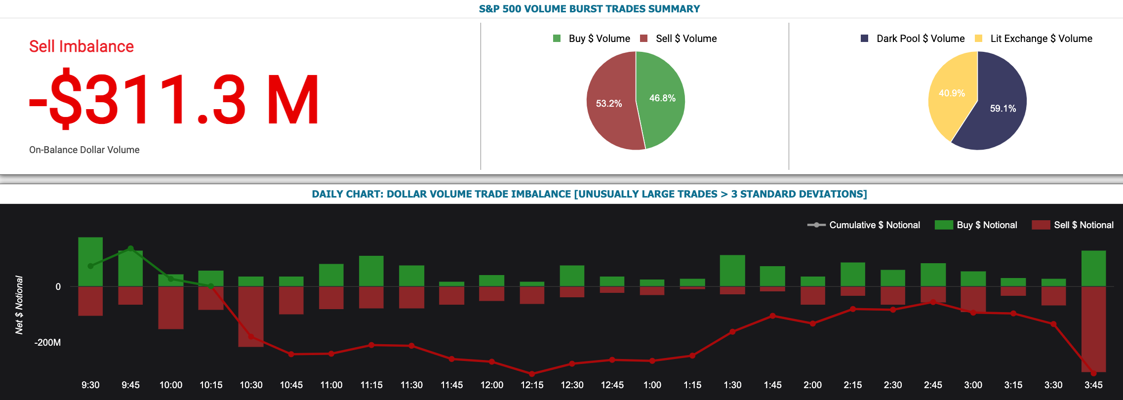Click the cumulative line point at 10:00
The width and height of the screenshot is (1123, 400).
[171, 279]
